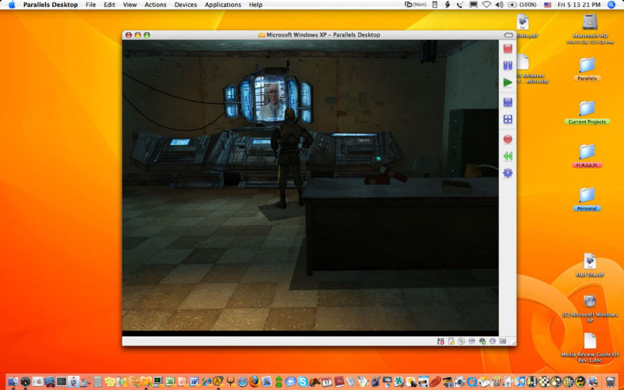624x390 pixels.
Task: Click the green double-arrow rewind icon
Action: click(507, 156)
